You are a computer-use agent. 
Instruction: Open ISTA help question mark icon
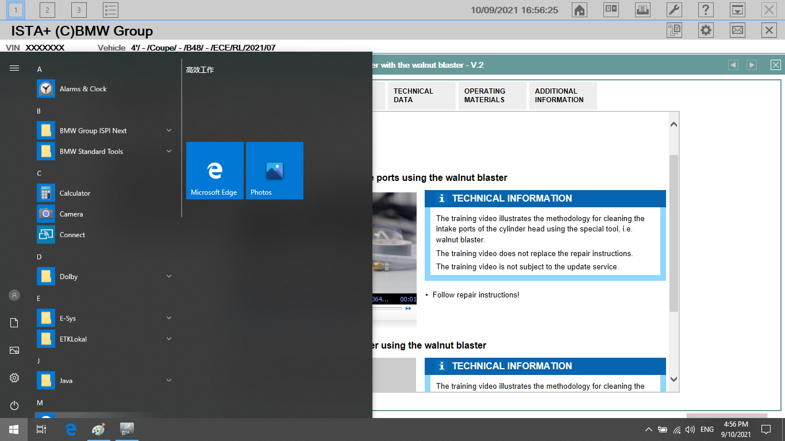[x=706, y=10]
